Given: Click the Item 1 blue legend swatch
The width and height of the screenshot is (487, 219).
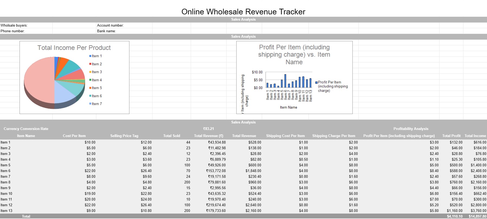Looking at the screenshot, I should pos(90,56).
